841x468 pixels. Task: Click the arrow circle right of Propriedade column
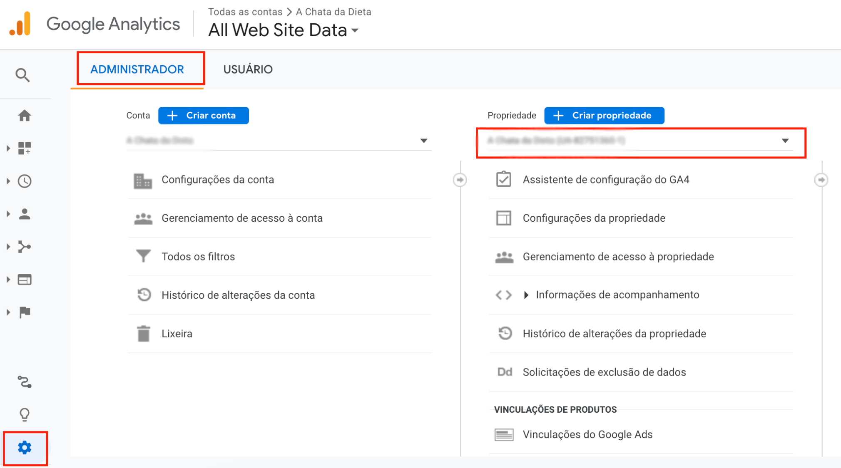tap(821, 180)
